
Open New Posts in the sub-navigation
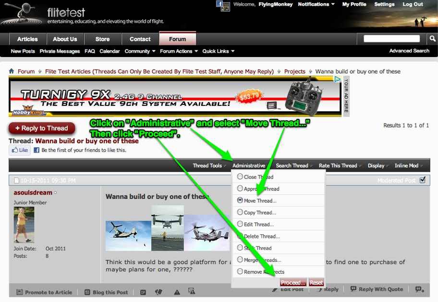pyautogui.click(x=23, y=51)
